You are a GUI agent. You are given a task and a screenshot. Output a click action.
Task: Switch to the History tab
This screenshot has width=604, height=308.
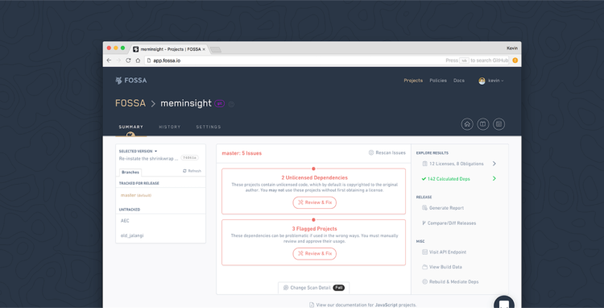(x=170, y=127)
